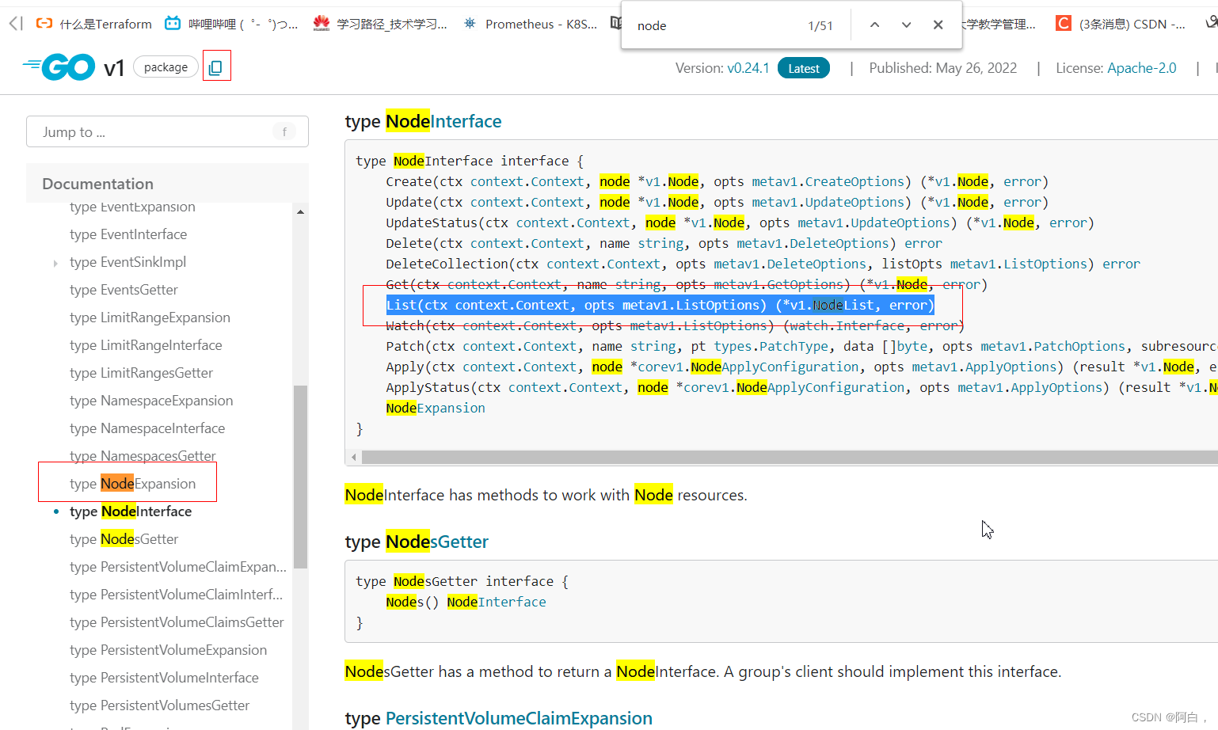Select type PersistentVolumeInterface in sidebar

(x=164, y=678)
